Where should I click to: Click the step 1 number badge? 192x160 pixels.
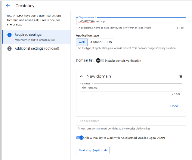click(10, 35)
